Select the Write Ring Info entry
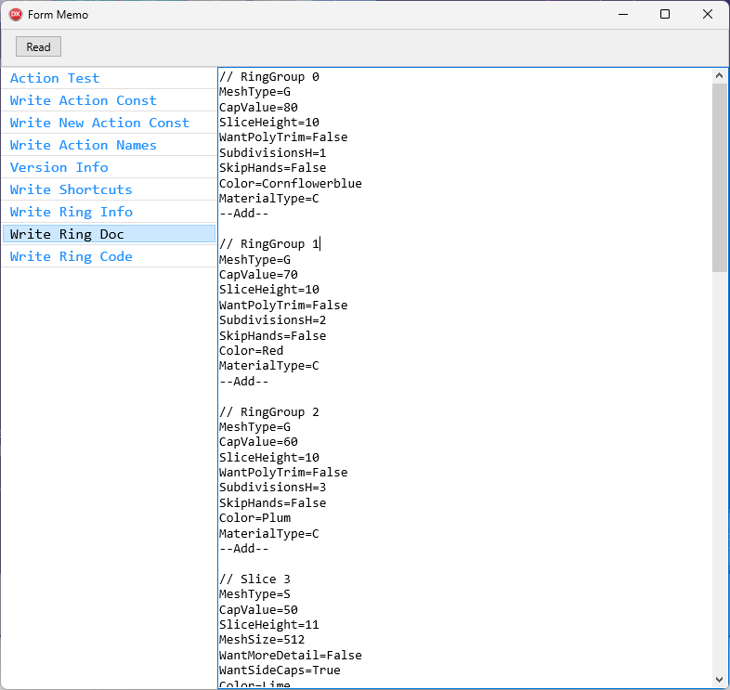The image size is (730, 690). [71, 212]
